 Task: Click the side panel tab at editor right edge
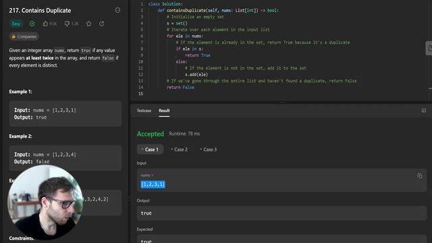click(429, 48)
